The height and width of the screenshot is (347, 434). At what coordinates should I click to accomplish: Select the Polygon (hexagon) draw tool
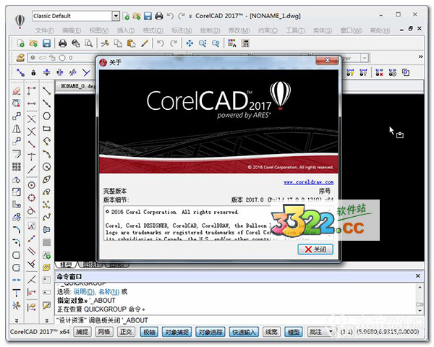46,116
